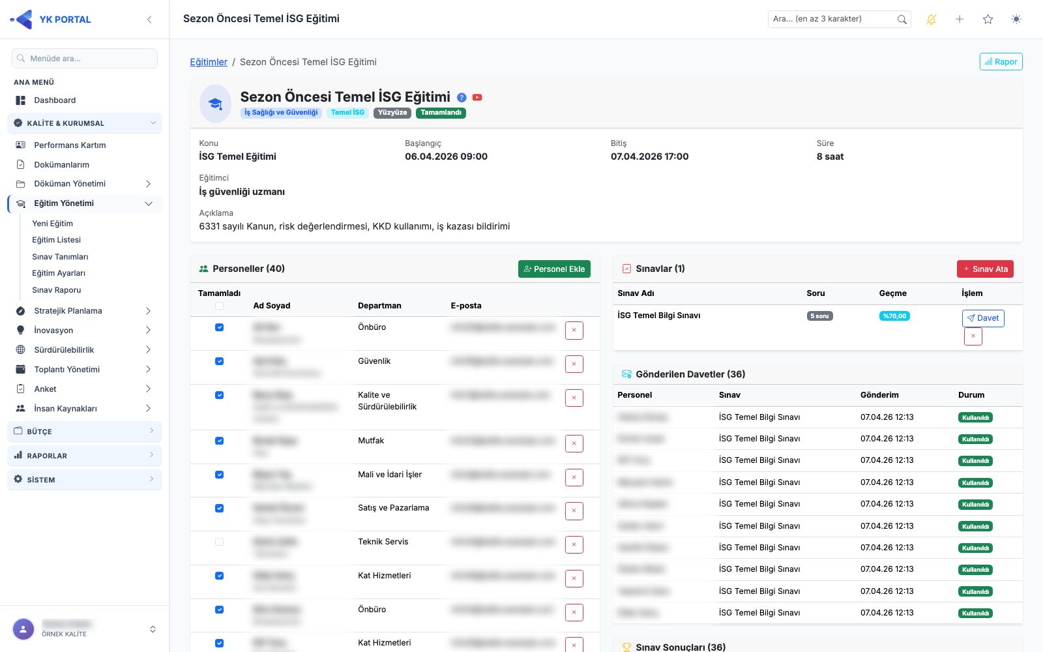Screen dimensions: 1043x652
Task: Follow the Eğitimler breadcrumb link
Action: [x=209, y=62]
